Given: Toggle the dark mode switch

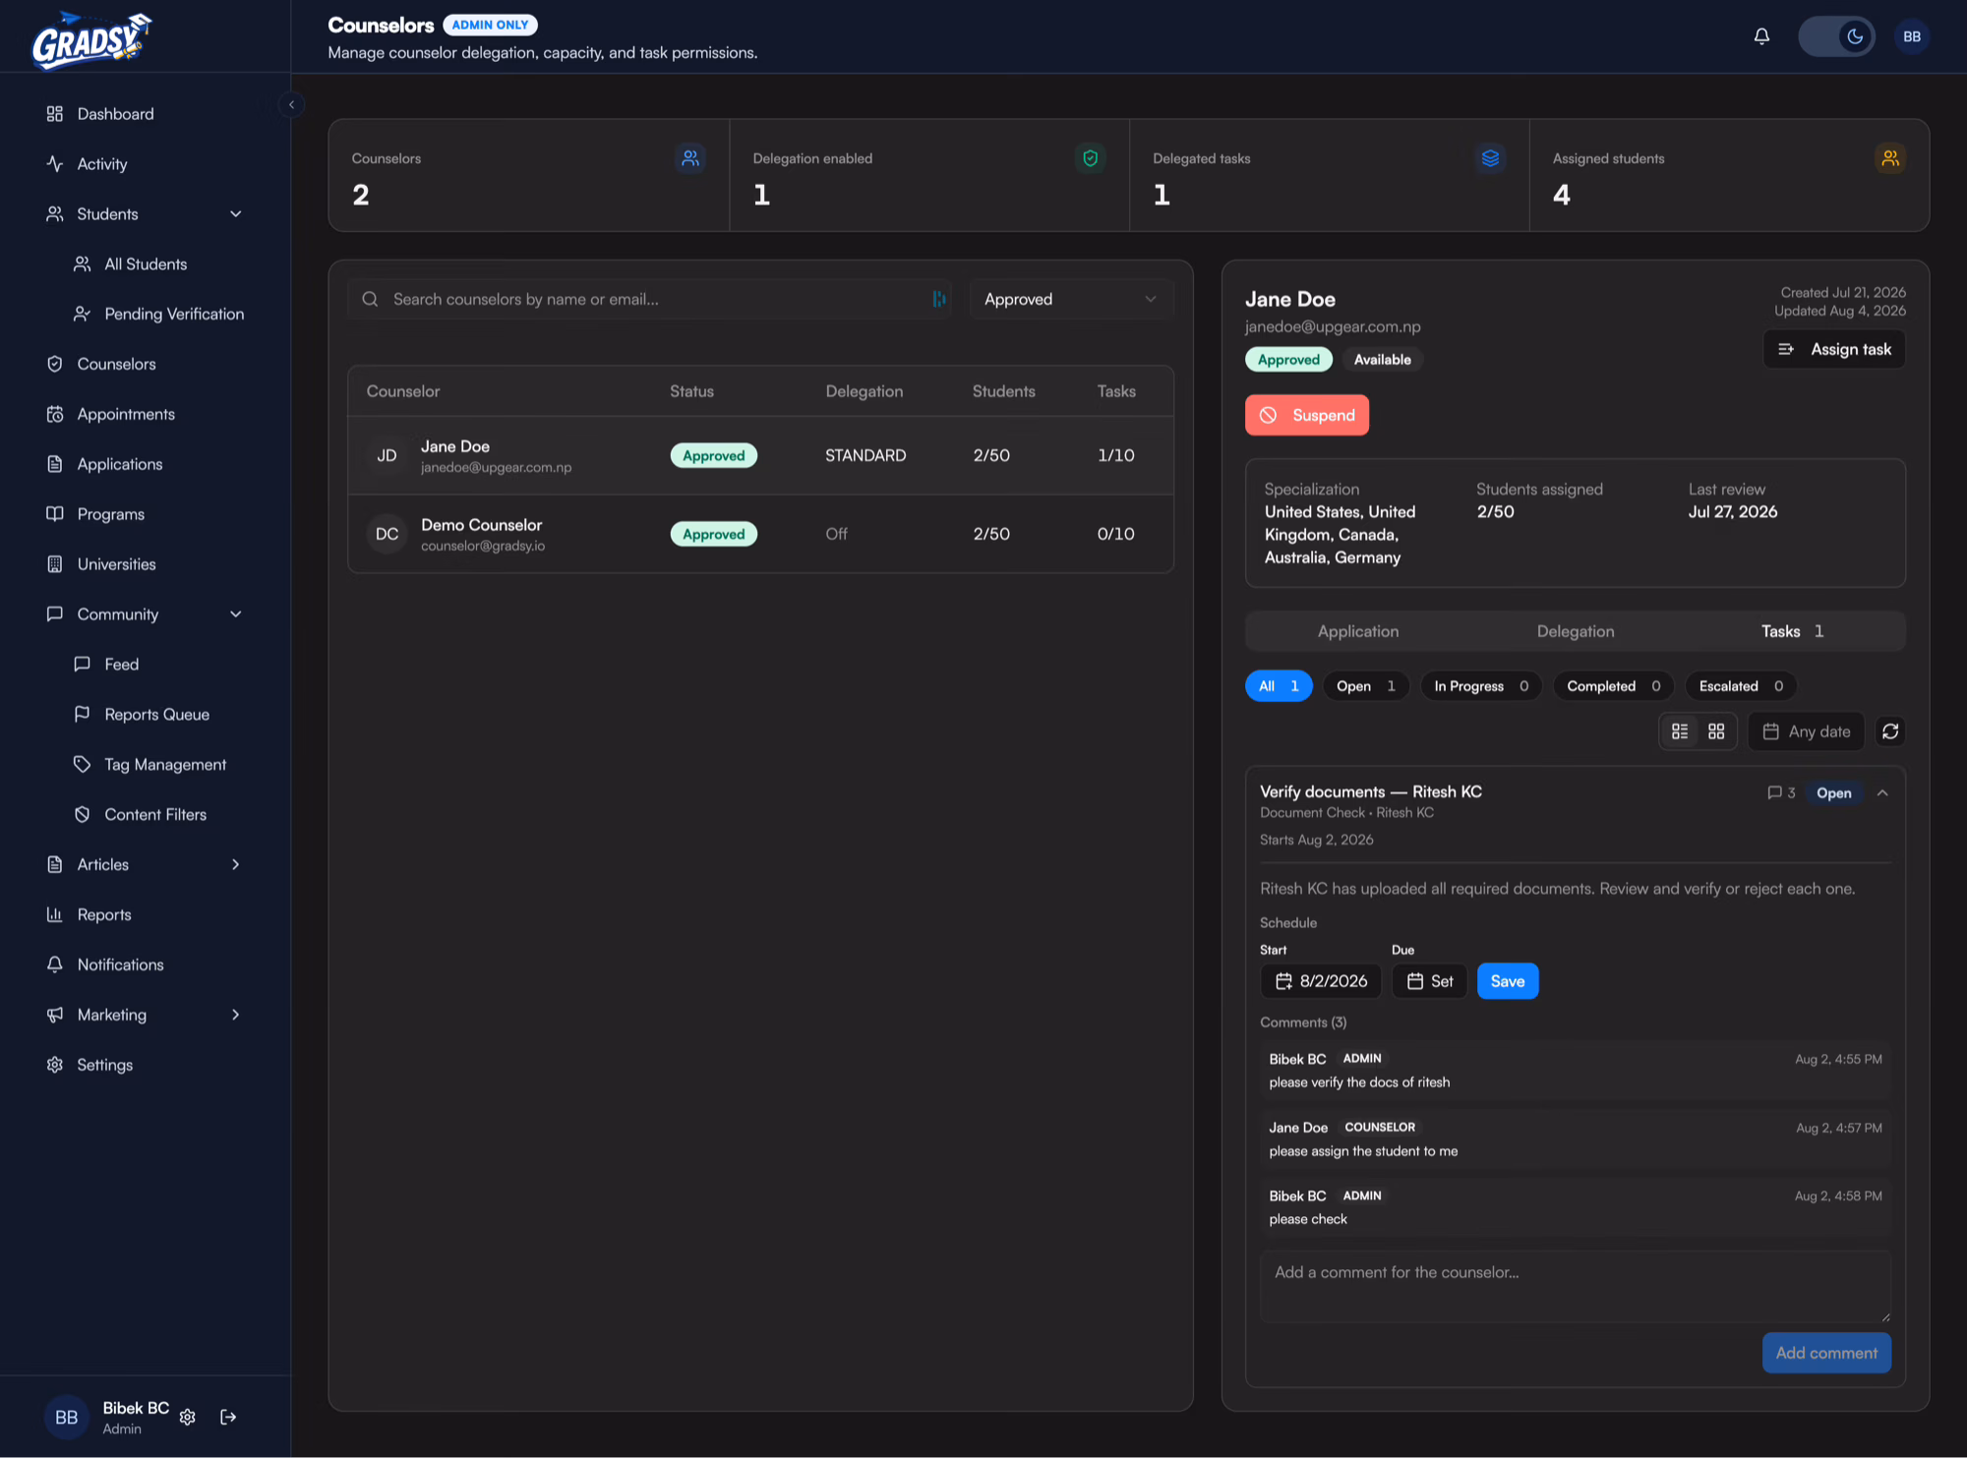Looking at the screenshot, I should click(x=1836, y=36).
